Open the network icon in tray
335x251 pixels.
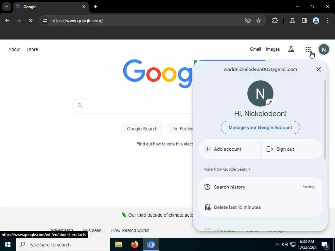click(x=293, y=244)
